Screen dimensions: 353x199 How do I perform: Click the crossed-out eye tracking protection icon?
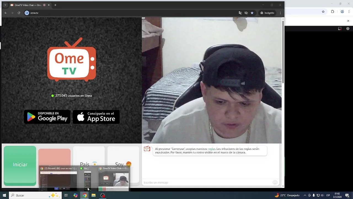[x=246, y=13]
